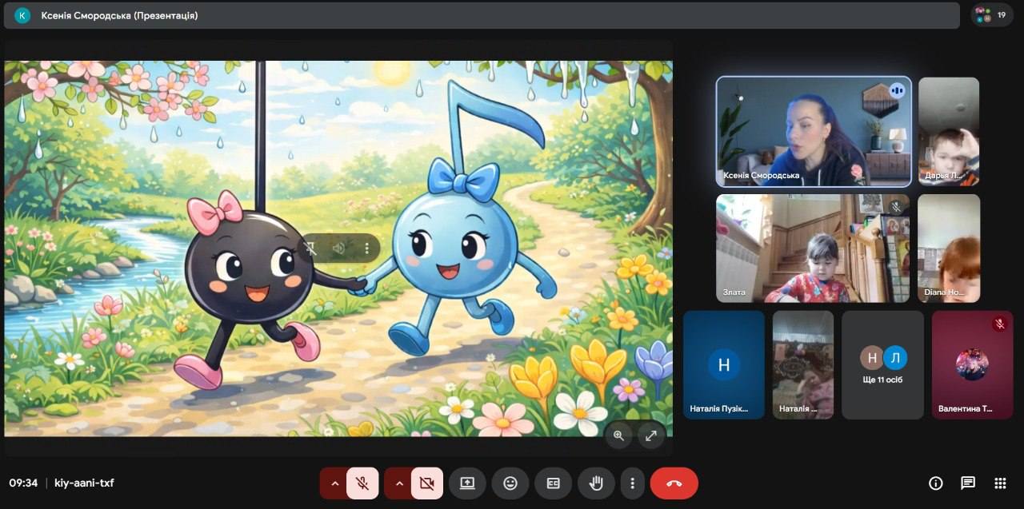Mute the presentation audio
This screenshot has width=1024, height=509.
click(x=338, y=249)
